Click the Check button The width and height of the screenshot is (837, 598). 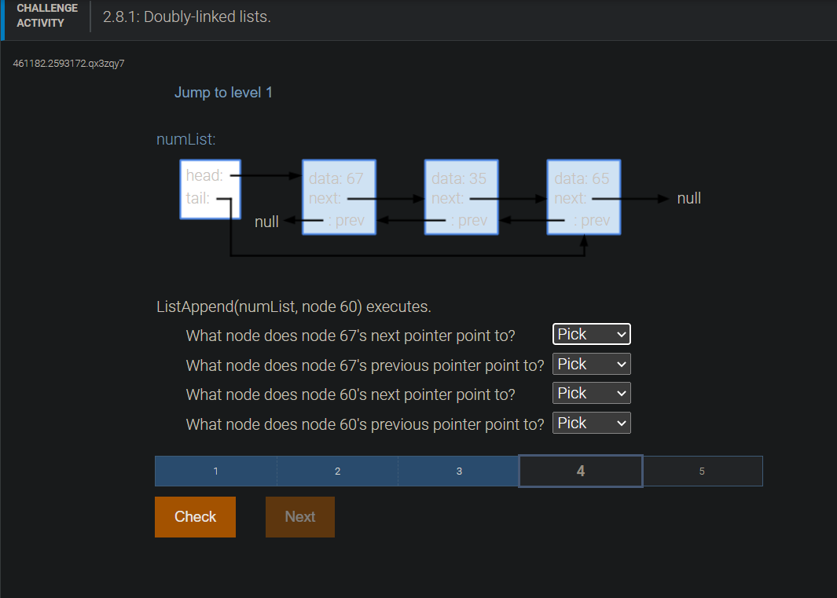194,516
